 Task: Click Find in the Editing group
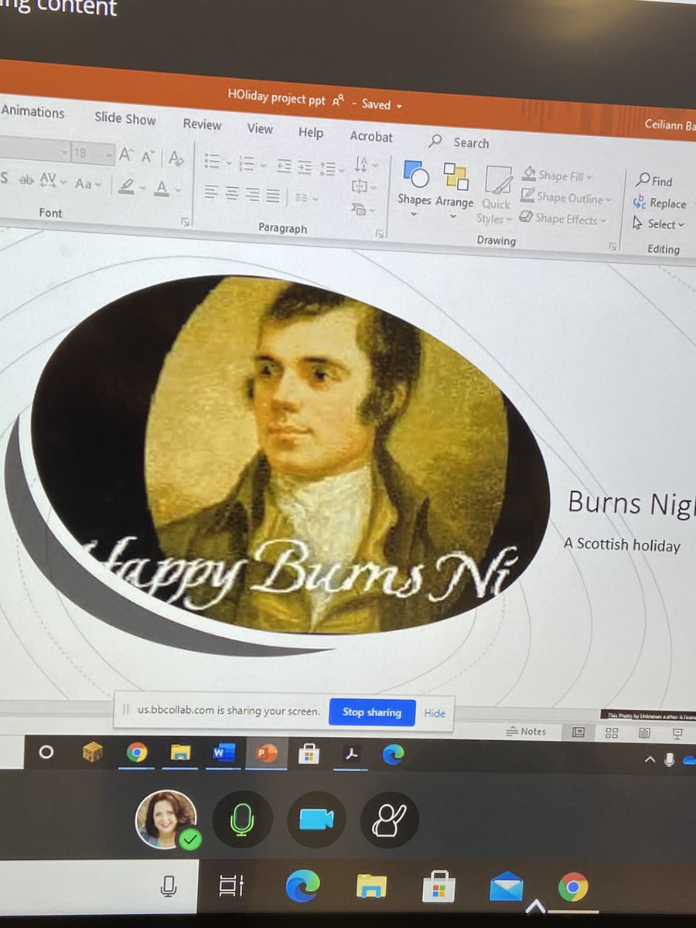tap(654, 181)
